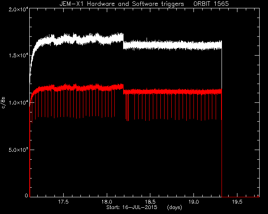The image size is (268, 214).
Task: Click the white hardware trigger curve
Action: point(171,45)
